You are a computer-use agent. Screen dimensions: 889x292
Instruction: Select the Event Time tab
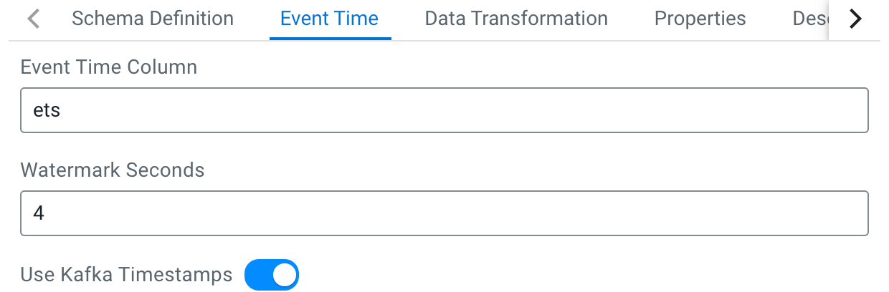point(329,19)
